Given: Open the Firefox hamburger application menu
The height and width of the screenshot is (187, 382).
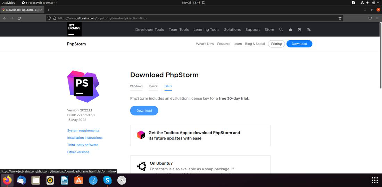Looking at the screenshot, I should 377,18.
